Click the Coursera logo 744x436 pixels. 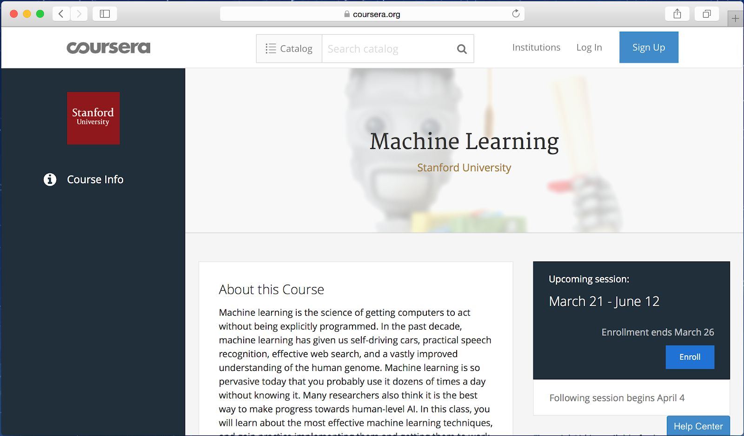point(108,47)
